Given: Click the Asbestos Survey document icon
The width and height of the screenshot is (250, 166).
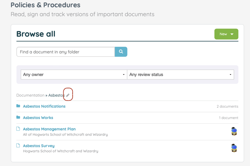Looking at the screenshot, I should (18, 145).
